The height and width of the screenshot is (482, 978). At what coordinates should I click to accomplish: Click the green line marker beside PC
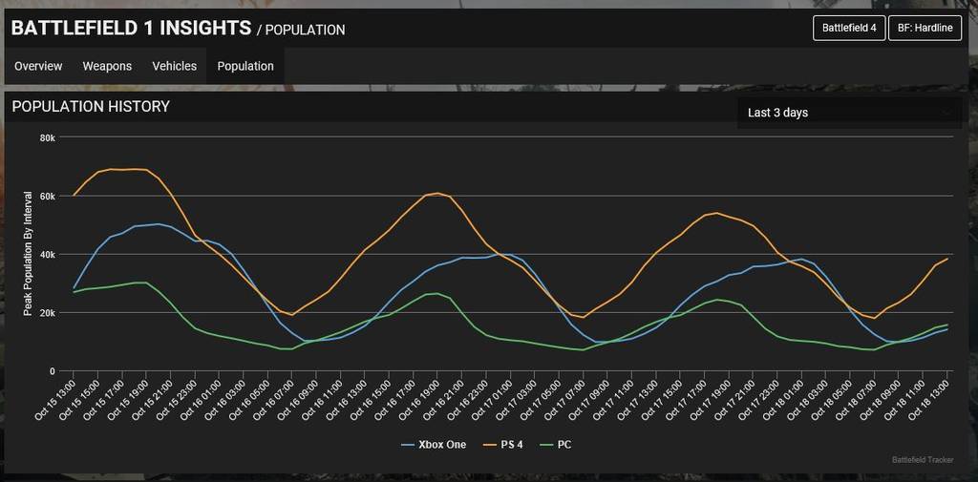click(x=546, y=445)
